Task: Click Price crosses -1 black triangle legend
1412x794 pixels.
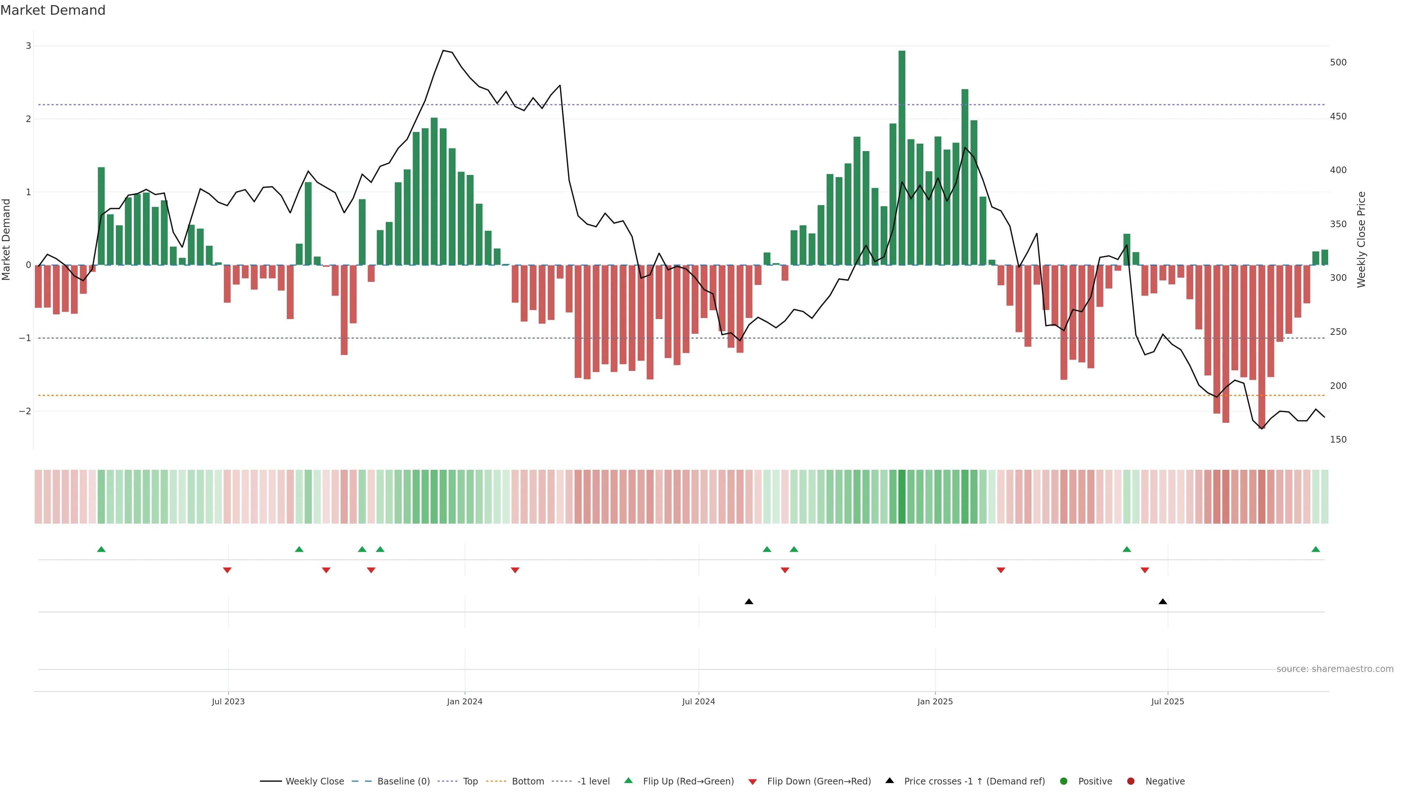Action: 889,781
